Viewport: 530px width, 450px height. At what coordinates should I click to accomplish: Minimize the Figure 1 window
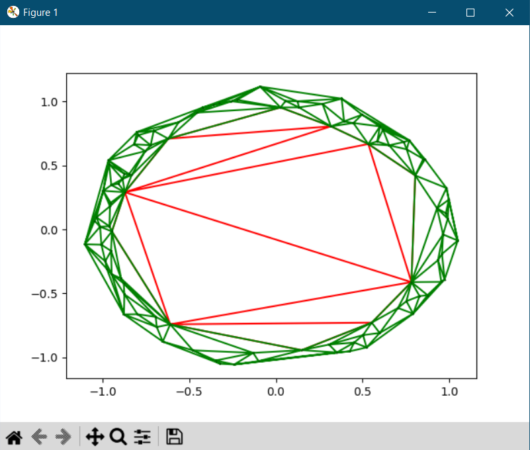tap(431, 13)
